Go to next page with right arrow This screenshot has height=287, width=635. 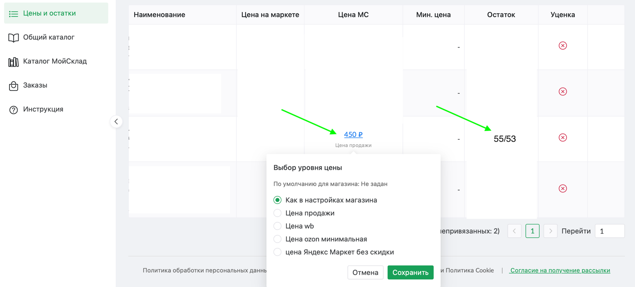tap(551, 231)
